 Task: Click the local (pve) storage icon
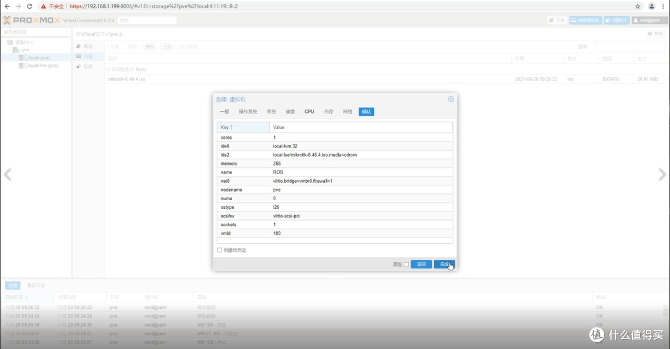click(x=23, y=58)
